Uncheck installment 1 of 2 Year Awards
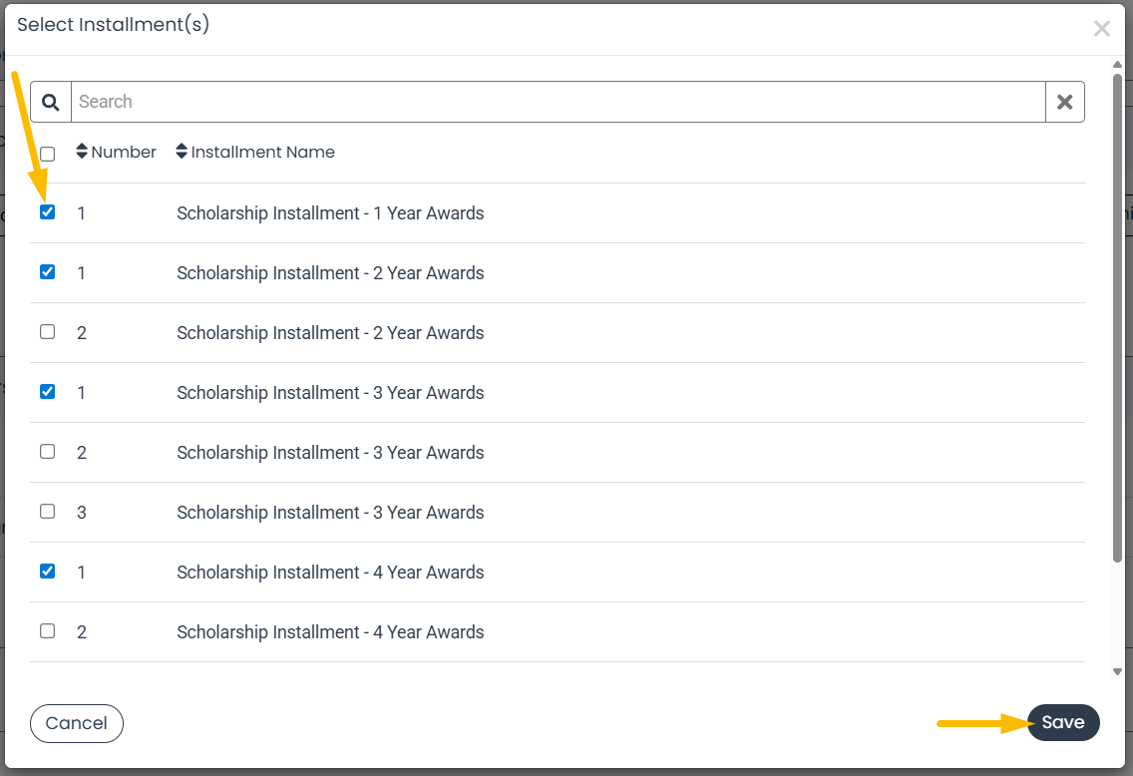This screenshot has width=1133, height=776. coord(48,272)
